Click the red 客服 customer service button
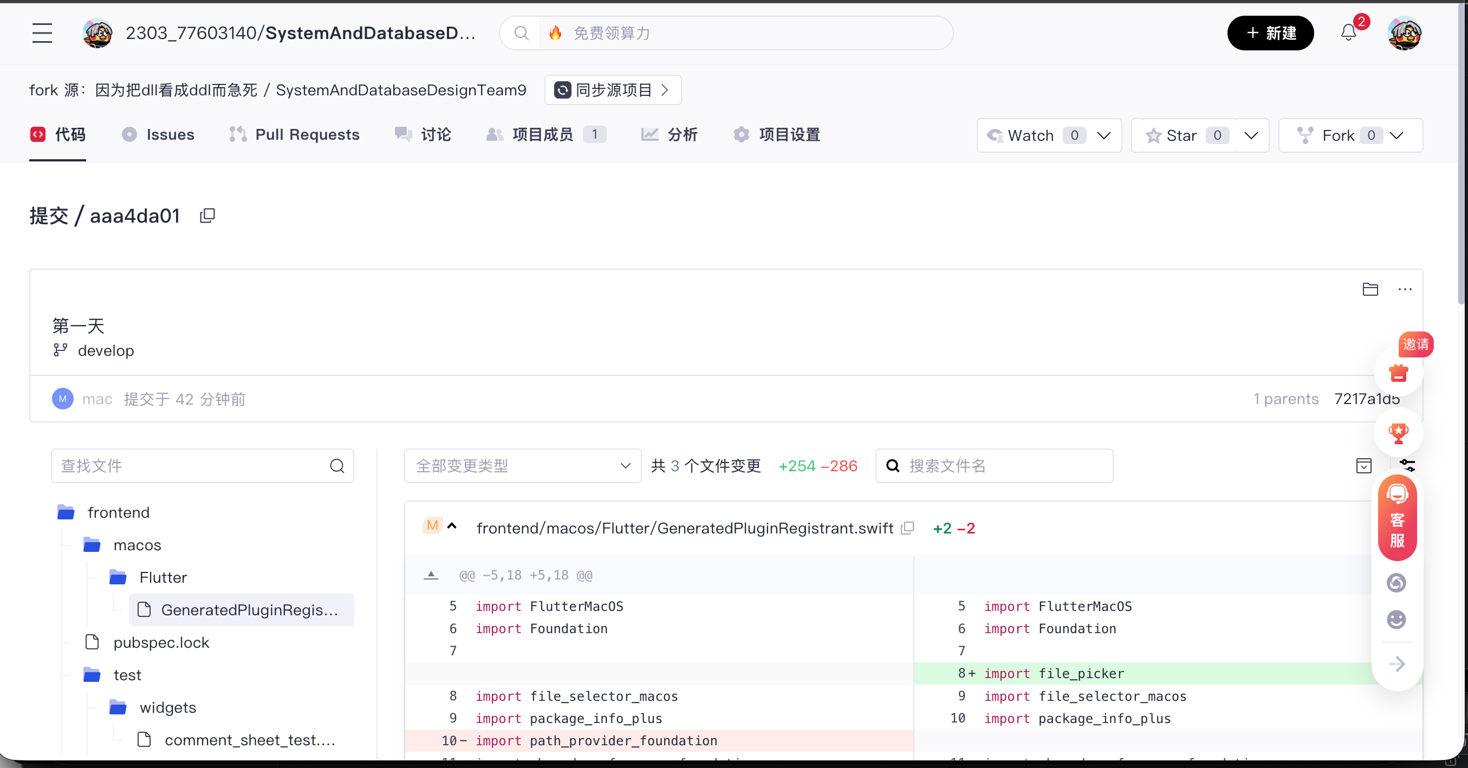The image size is (1468, 768). coord(1396,518)
